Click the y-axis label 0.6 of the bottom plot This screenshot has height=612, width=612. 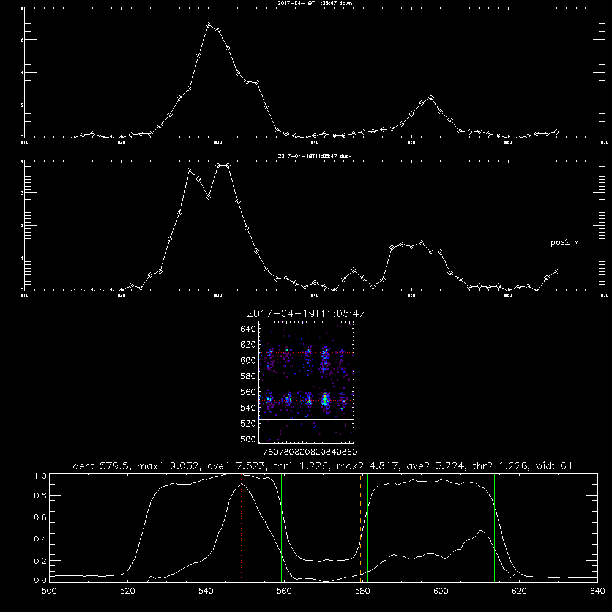40,517
